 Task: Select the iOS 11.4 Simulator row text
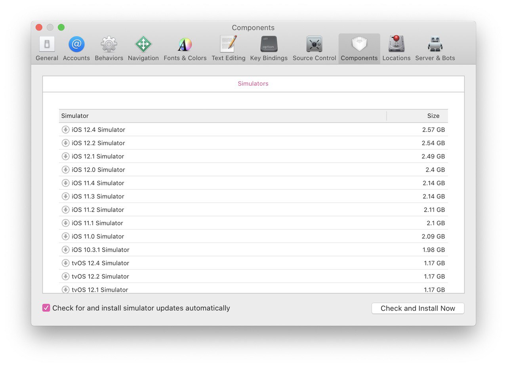98,183
